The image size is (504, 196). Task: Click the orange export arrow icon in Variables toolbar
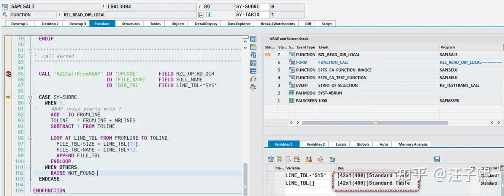click(320, 159)
